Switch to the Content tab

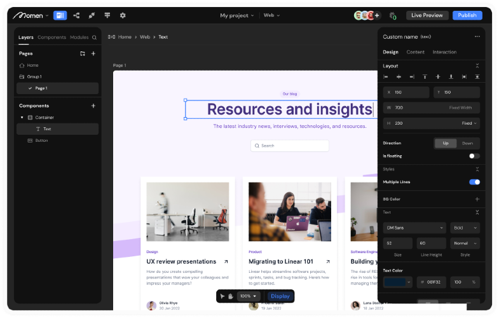[x=415, y=52]
